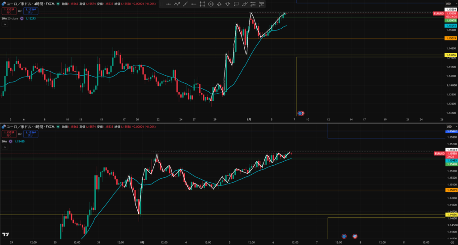This screenshot has width=458, height=245.
Task: Click cyan 1.15485 SMA label, 1-hour price axis
Action: [451, 161]
